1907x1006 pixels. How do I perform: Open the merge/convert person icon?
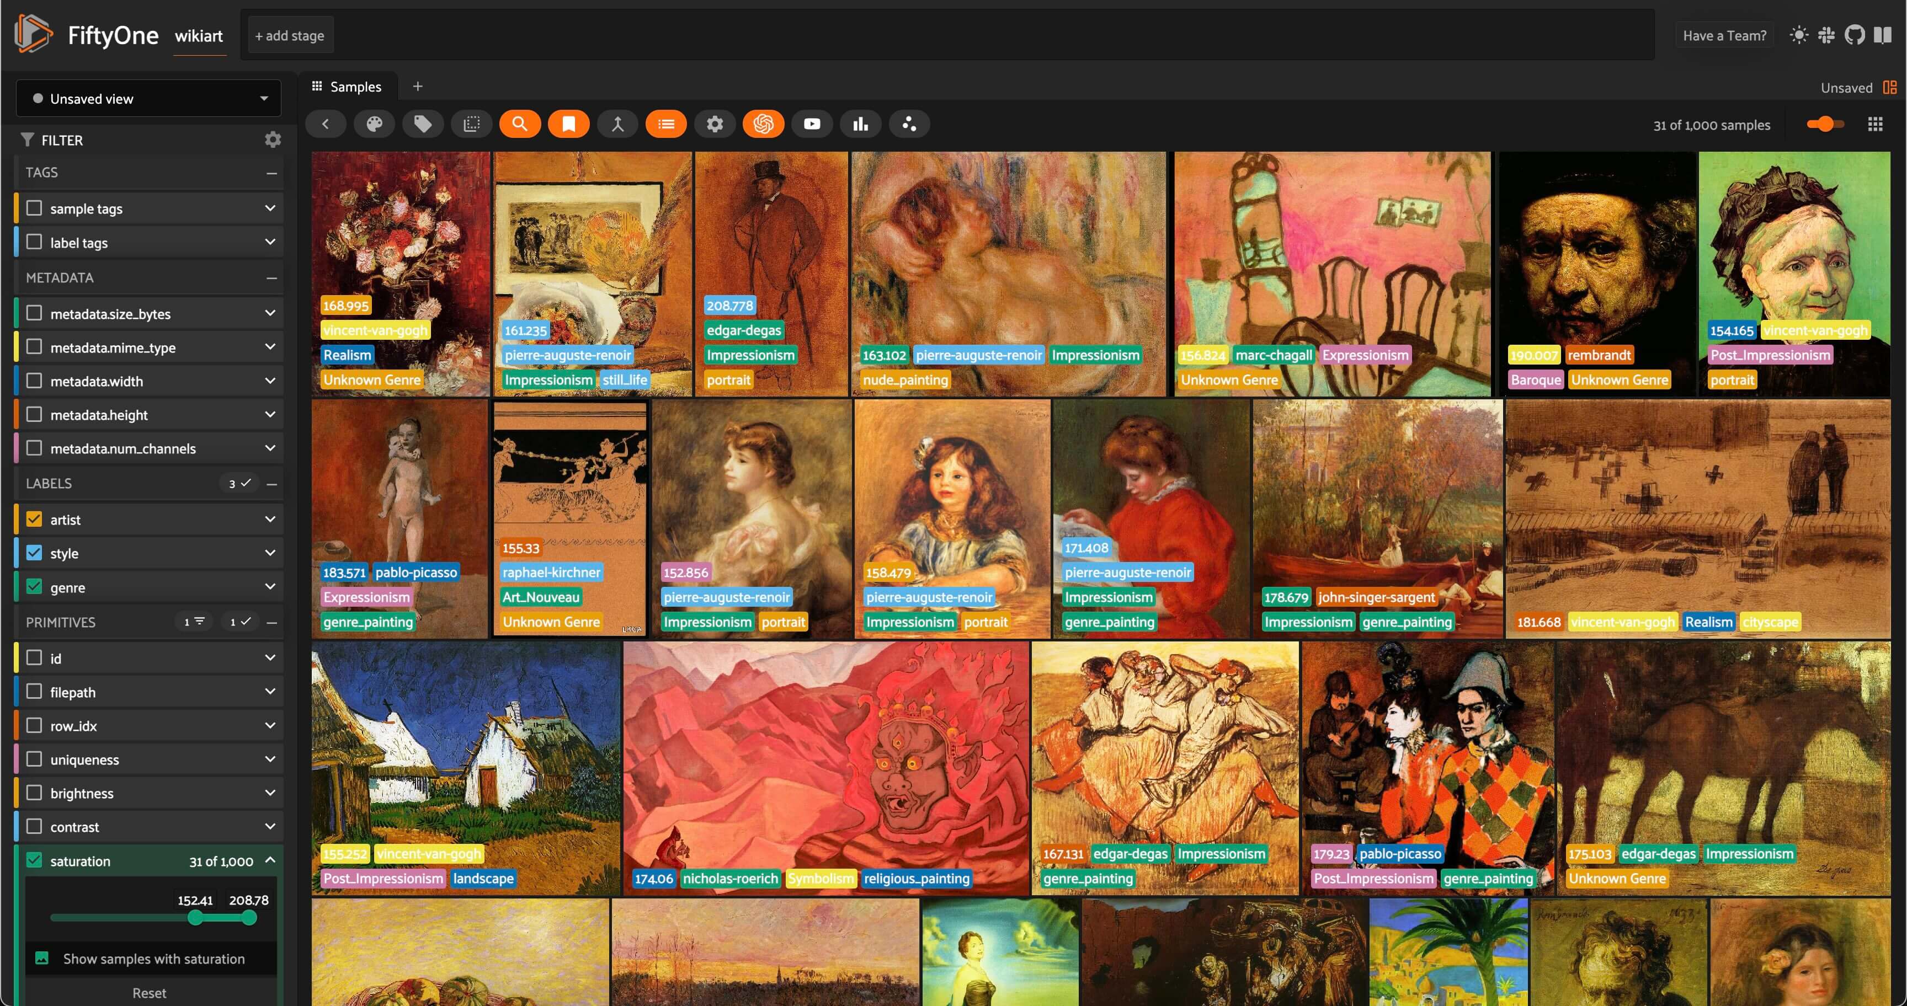point(617,124)
